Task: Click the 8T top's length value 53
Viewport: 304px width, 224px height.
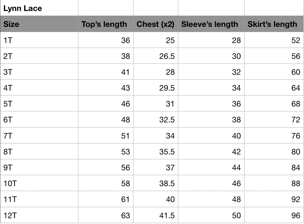Action: click(126, 152)
